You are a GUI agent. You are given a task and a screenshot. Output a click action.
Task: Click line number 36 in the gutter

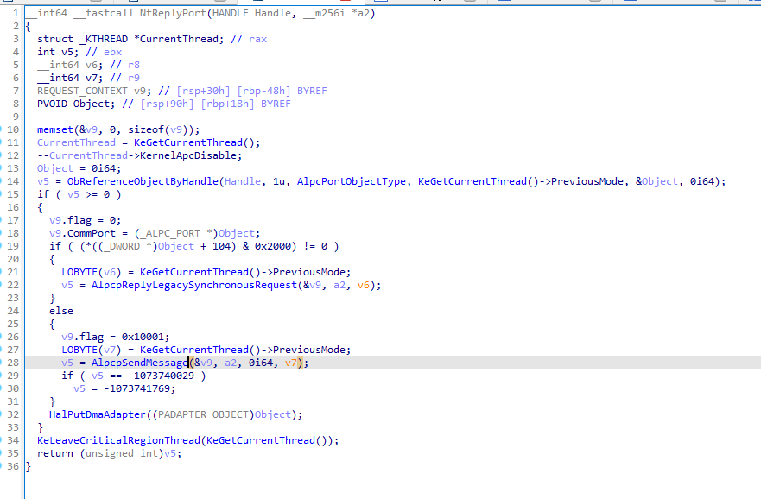(13, 466)
